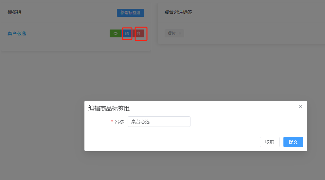Image resolution: width=325 pixels, height=180 pixels.
Task: Focus the 名称 input field
Action: 159,122
